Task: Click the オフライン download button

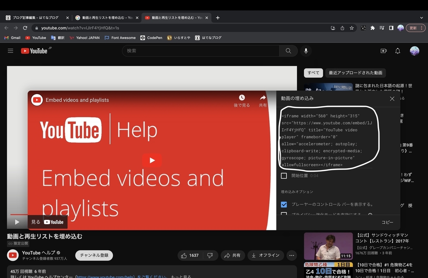Action: pyautogui.click(x=265, y=255)
